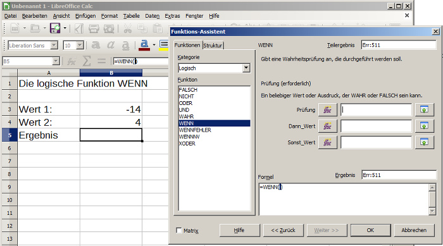Select cell B3 containing -14
This screenshot has height=246, width=443.
click(111, 109)
